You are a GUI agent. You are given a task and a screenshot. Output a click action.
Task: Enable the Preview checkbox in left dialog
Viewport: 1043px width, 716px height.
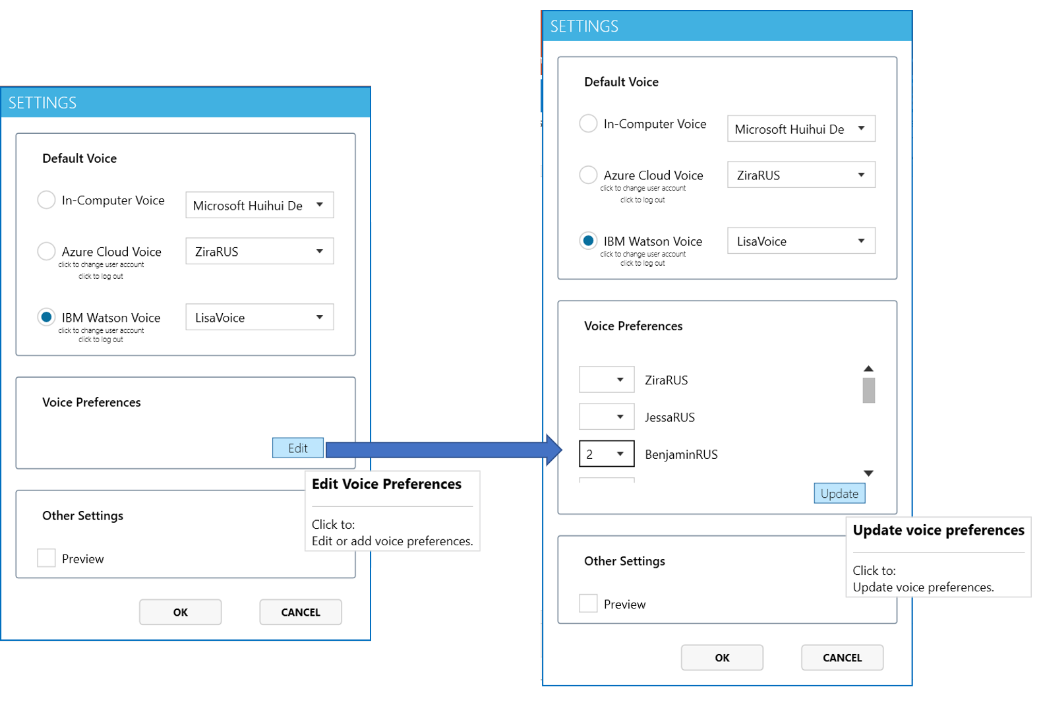[46, 558]
